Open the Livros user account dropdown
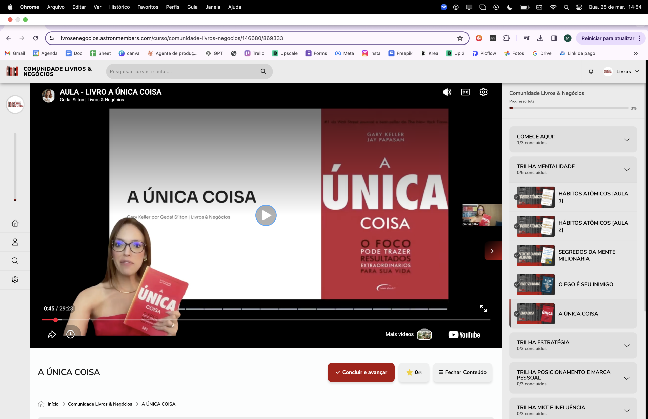The height and width of the screenshot is (419, 648). point(621,71)
